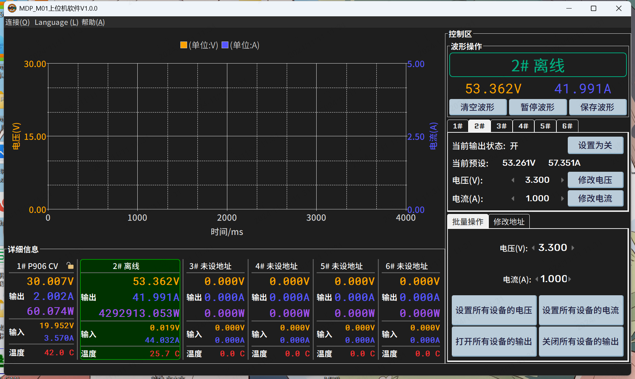Click 保存波形 button
The image size is (635, 379).
[598, 107]
